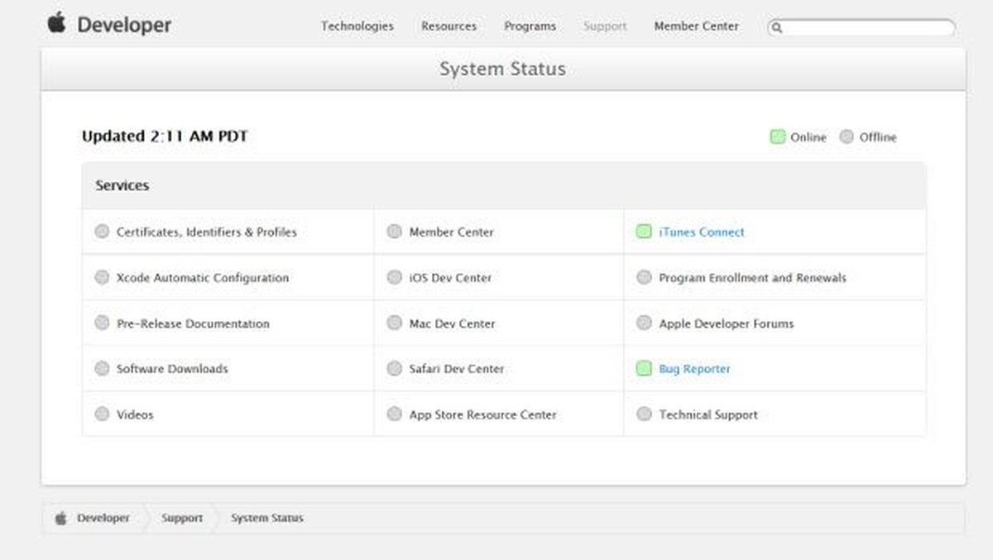This screenshot has height=560, width=993.
Task: Click the status dot next to Software Downloads
Action: (102, 369)
